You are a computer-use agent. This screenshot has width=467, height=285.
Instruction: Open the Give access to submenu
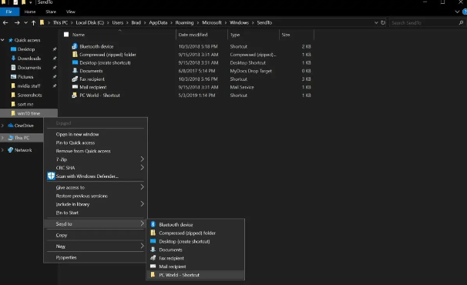coord(96,187)
